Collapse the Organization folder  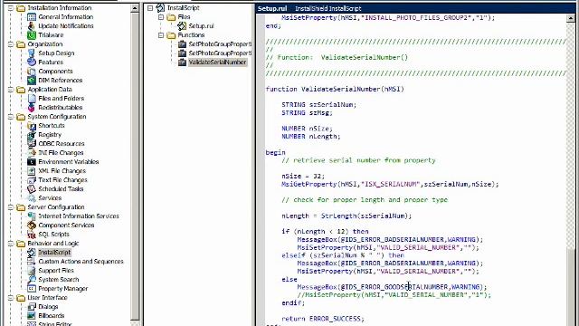coord(10,44)
